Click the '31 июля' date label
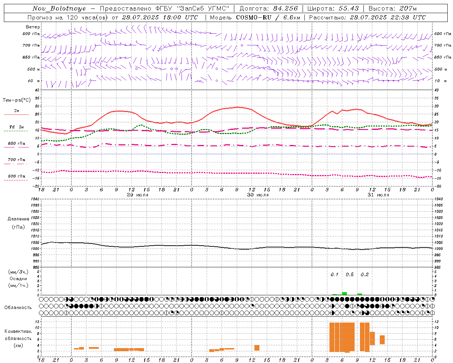This screenshot has width=453, height=363. [x=378, y=195]
